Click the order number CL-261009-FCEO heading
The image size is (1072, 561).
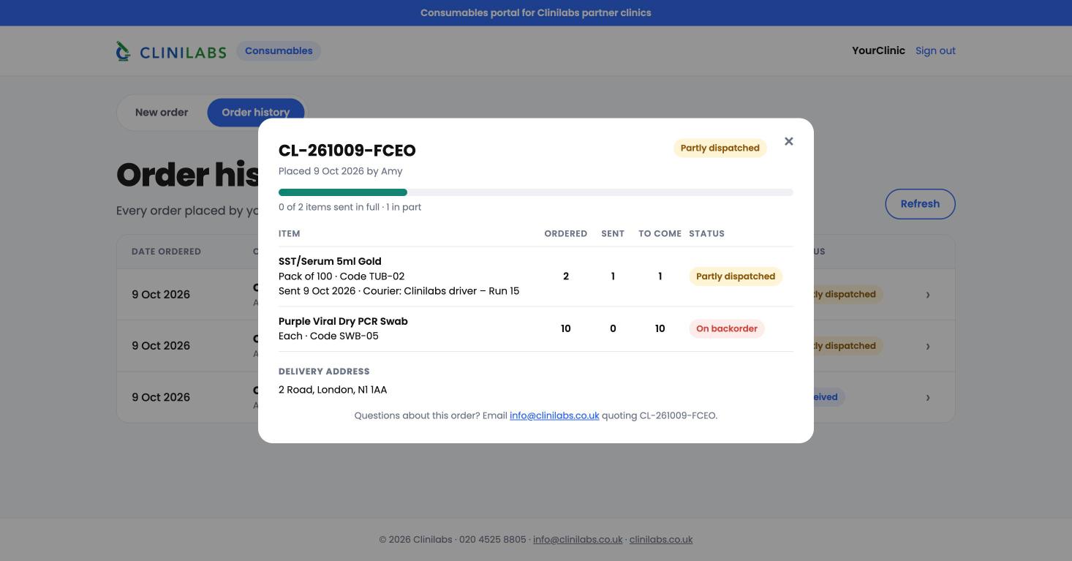coord(347,151)
